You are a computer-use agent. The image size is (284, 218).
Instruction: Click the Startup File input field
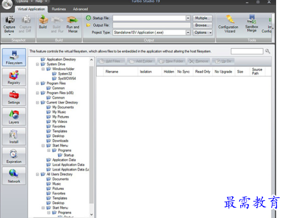149,18
